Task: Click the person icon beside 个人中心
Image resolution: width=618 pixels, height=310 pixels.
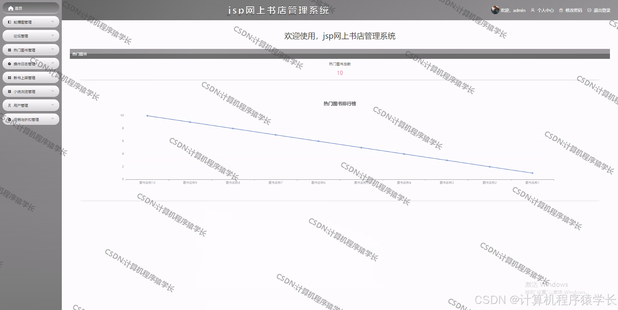Action: click(533, 10)
